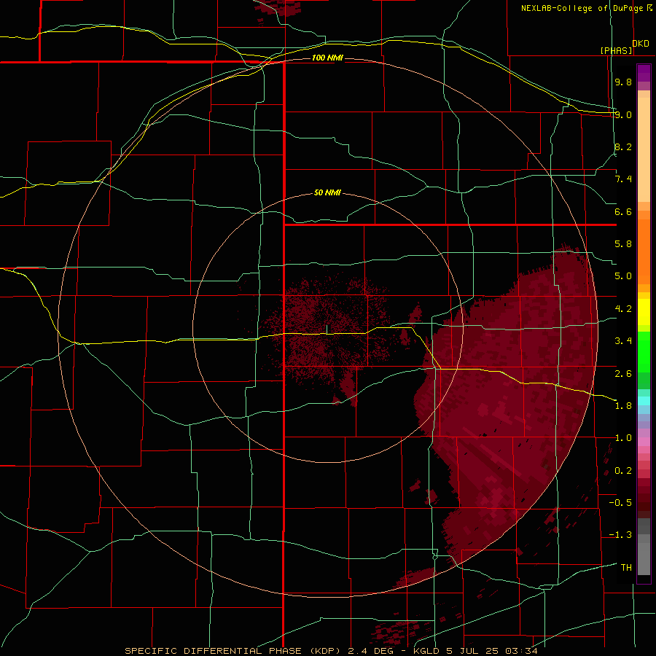Click the 'TH' threshold label on scale
The image size is (656, 656).
[626, 568]
